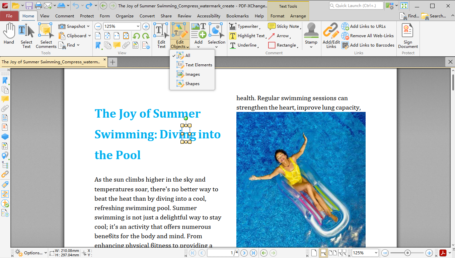Select the checked All option in menu
This screenshot has height=258, width=455.
187,56
